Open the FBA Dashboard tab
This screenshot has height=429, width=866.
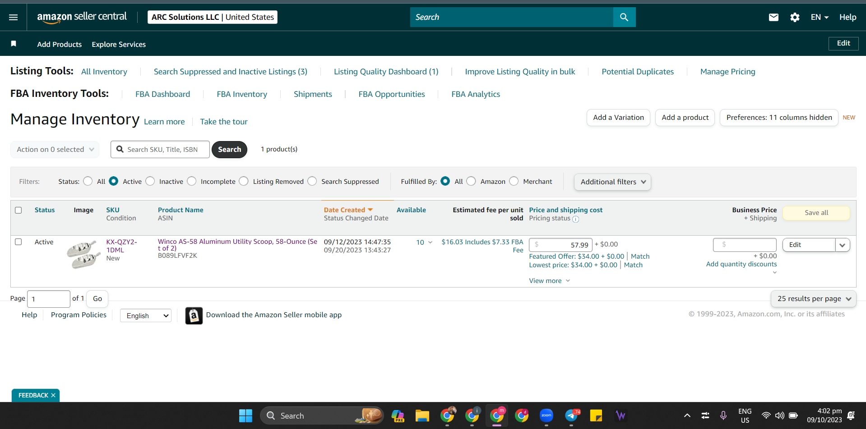(163, 94)
